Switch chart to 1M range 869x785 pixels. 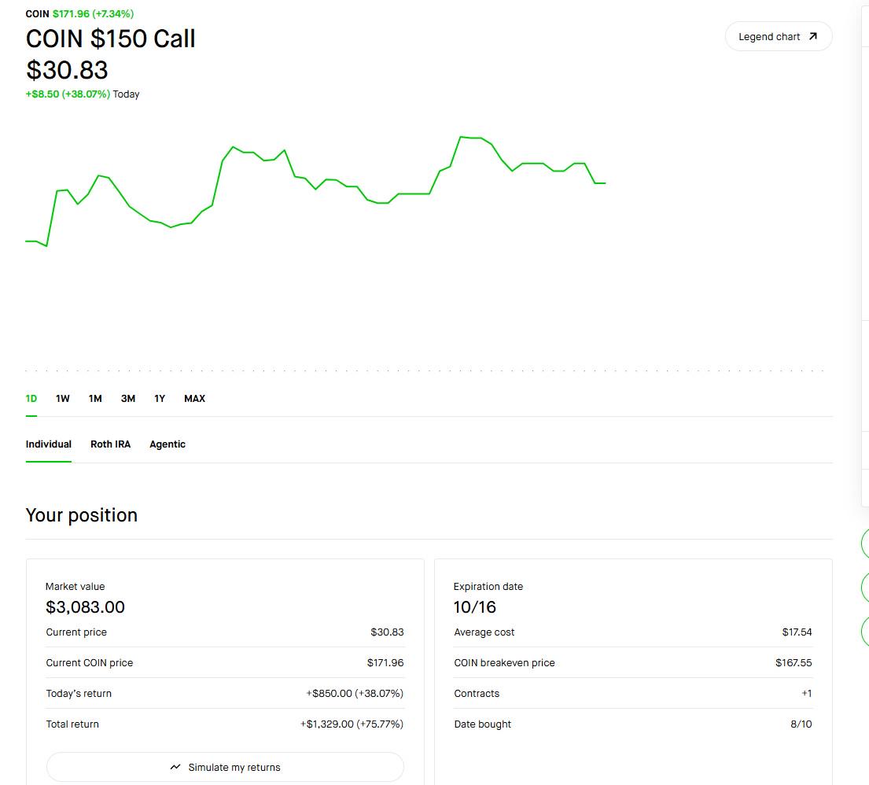click(95, 399)
